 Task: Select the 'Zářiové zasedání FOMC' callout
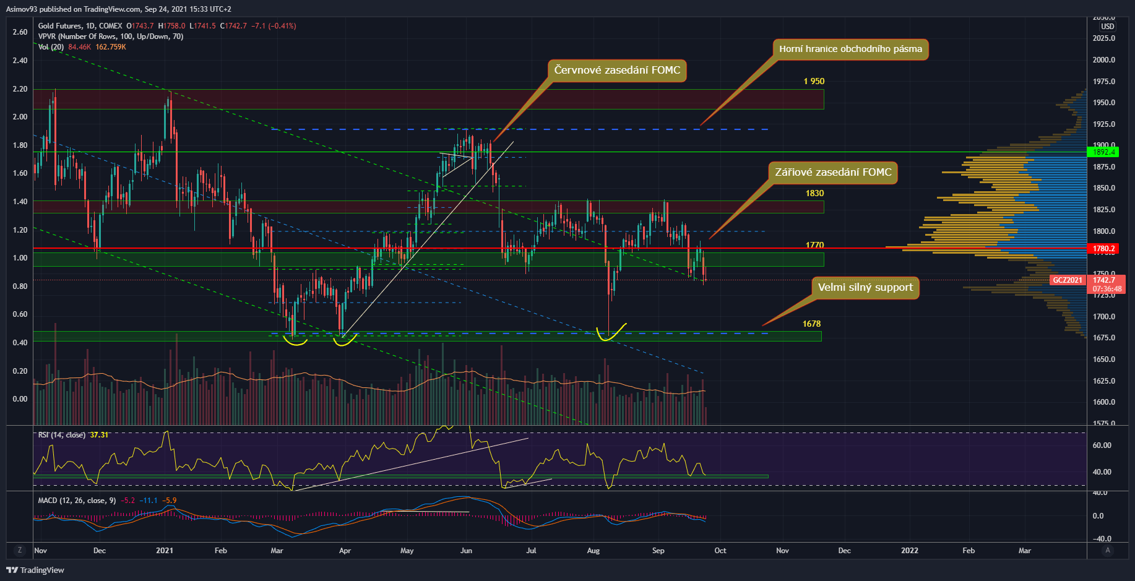point(833,173)
